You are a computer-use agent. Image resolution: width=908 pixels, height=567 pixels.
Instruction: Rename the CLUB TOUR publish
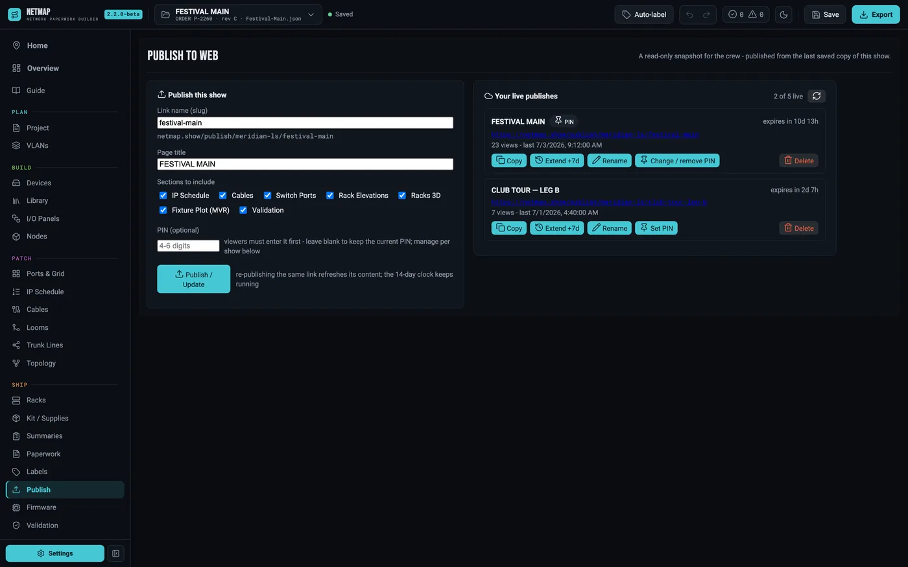click(610, 228)
